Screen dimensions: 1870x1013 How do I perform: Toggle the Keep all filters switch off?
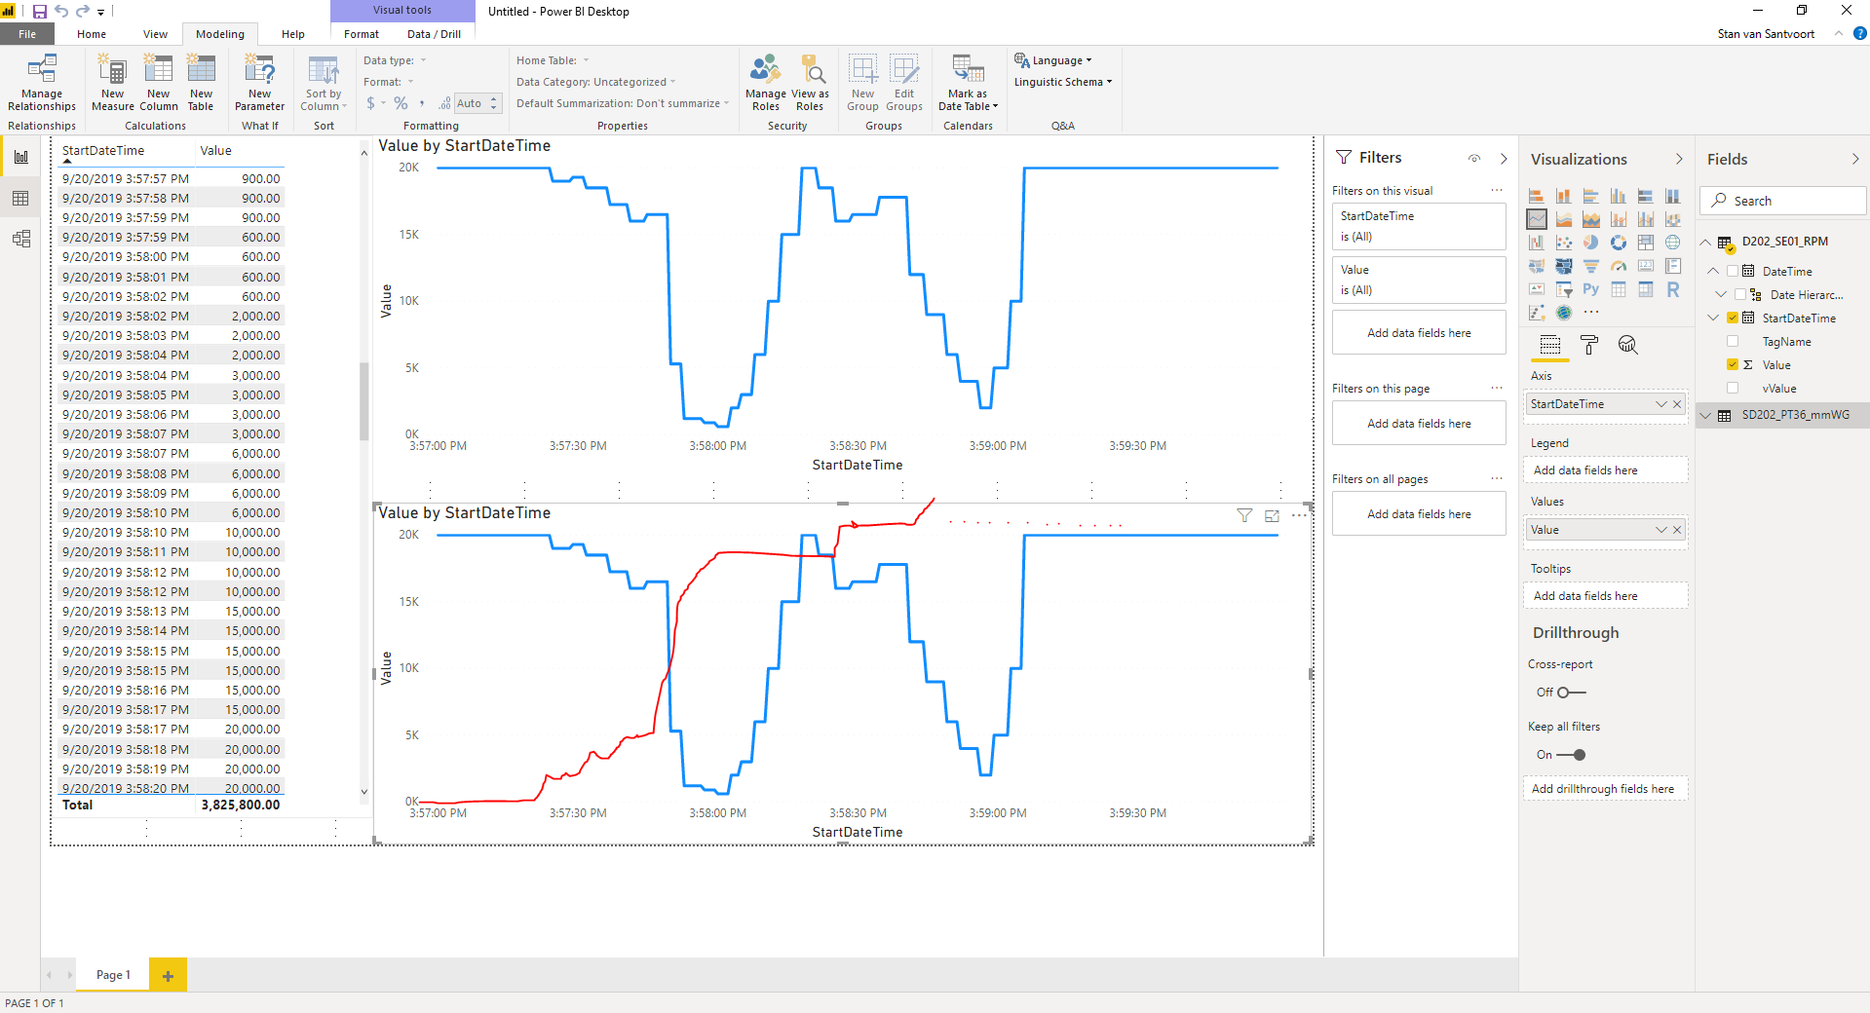[x=1572, y=755]
